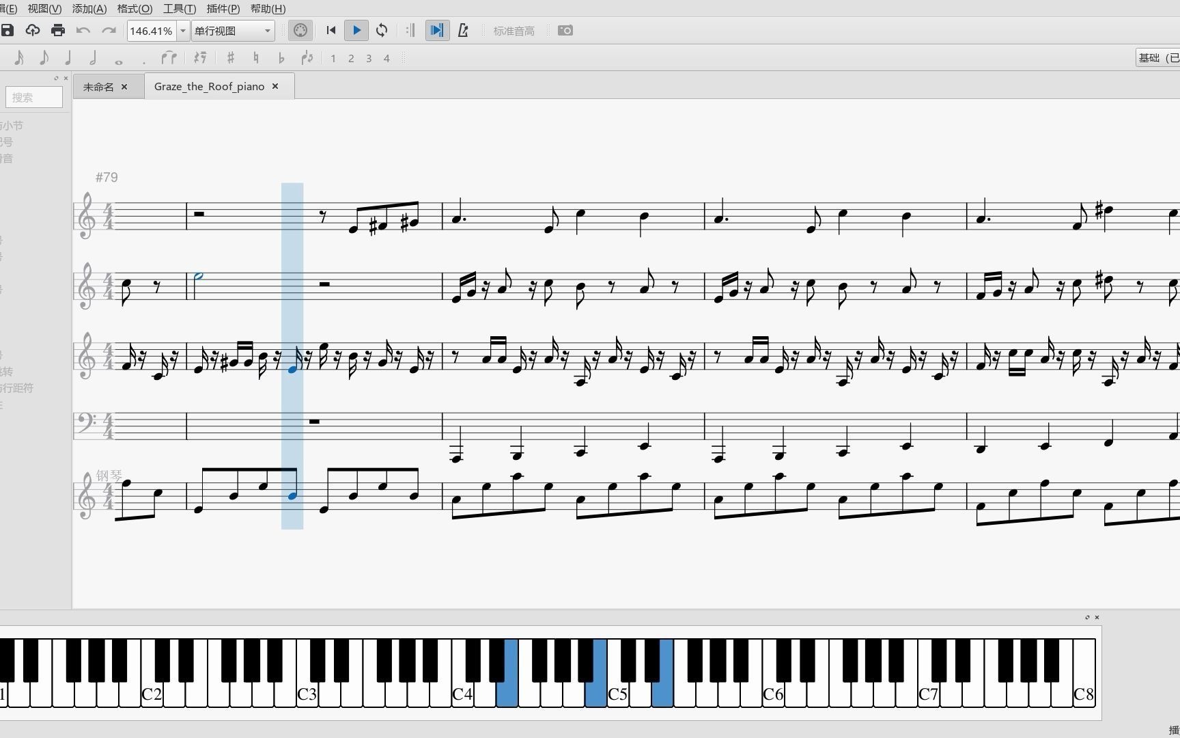Select the highlighted blue half note
The image size is (1180, 738).
[199, 276]
